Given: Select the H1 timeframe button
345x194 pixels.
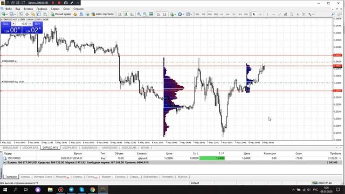Looking at the screenshot, I should click(x=222, y=15).
